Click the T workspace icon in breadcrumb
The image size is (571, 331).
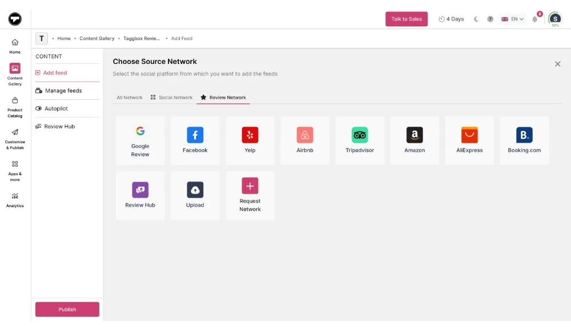[x=42, y=38]
